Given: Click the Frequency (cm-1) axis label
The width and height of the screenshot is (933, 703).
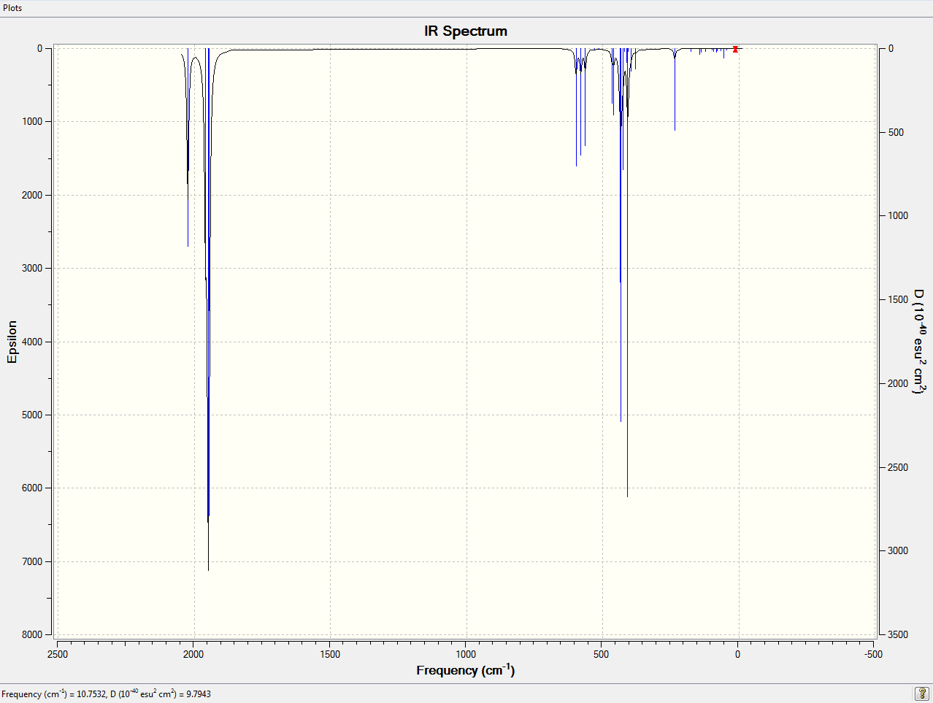Looking at the screenshot, I should [x=466, y=669].
